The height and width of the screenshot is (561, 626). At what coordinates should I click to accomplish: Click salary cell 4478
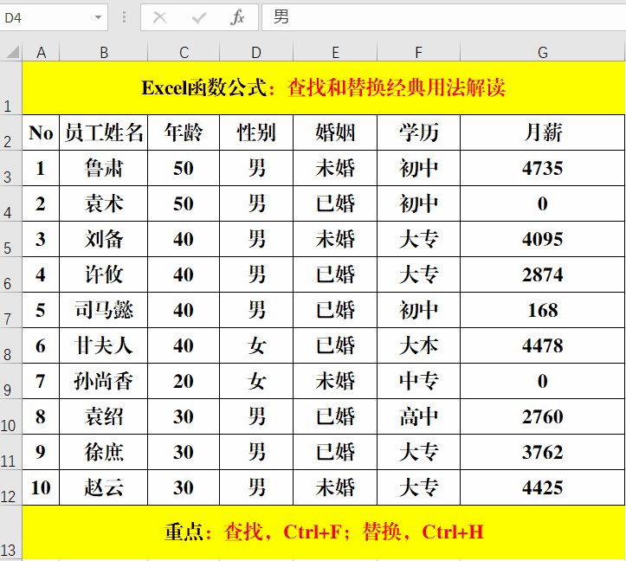click(x=543, y=345)
